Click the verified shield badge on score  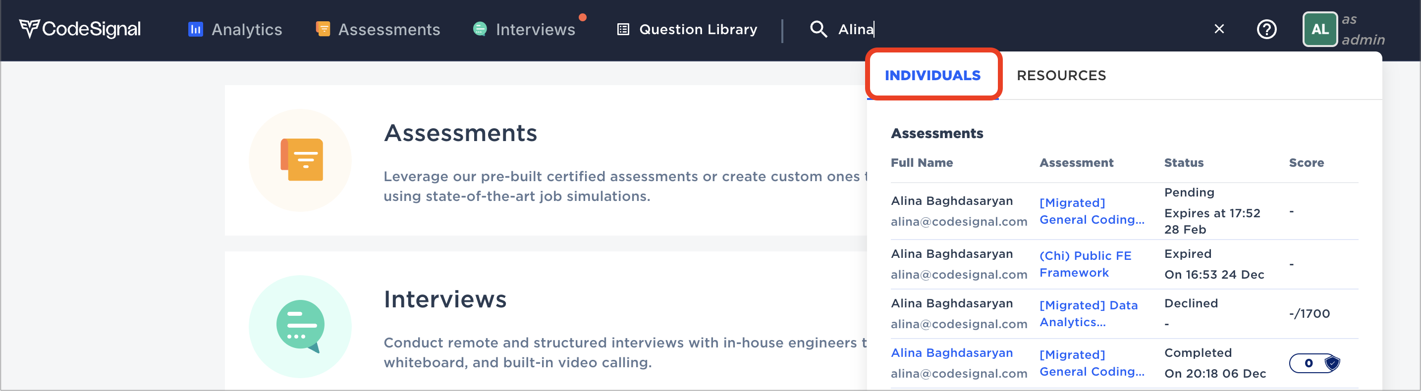1332,363
